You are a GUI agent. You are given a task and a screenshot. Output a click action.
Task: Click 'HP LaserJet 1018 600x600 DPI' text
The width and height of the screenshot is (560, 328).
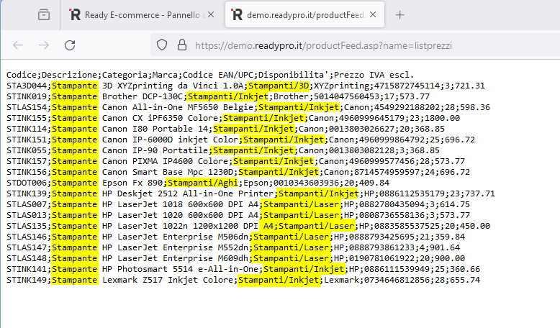pyautogui.click(x=173, y=204)
